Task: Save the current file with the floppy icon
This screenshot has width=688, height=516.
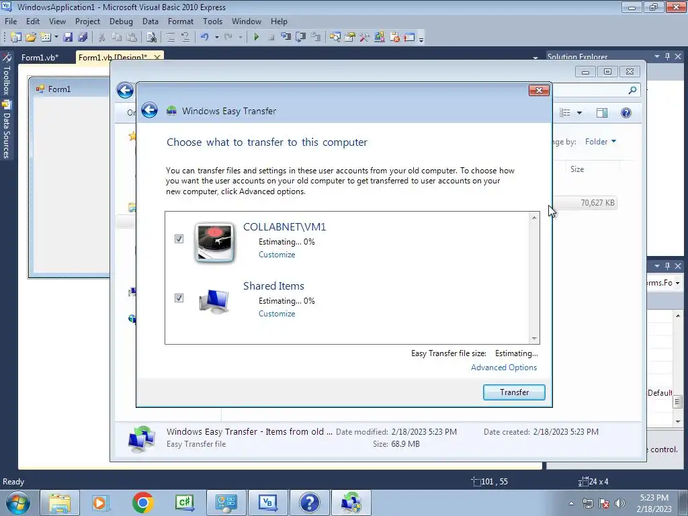Action: point(68,38)
